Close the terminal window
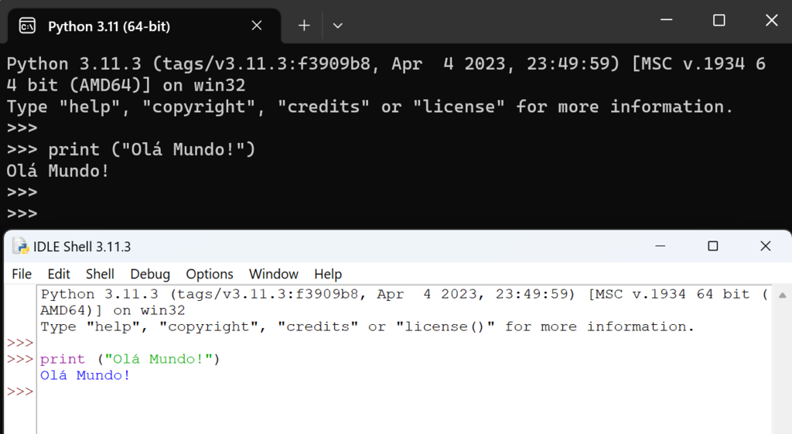Screen dimensions: 792x434 [x=770, y=21]
